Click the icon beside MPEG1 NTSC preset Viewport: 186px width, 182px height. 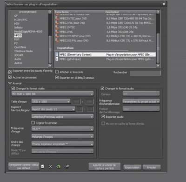point(57,27)
